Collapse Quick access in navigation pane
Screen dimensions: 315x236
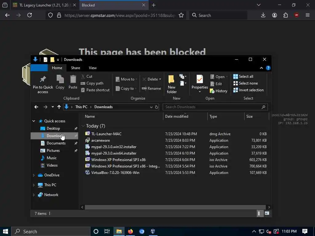tap(34, 121)
